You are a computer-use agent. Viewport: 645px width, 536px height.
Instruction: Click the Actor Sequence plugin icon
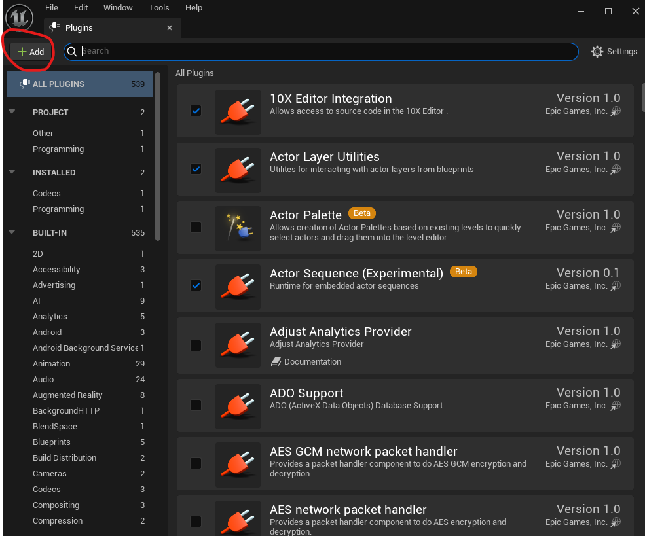pos(238,287)
